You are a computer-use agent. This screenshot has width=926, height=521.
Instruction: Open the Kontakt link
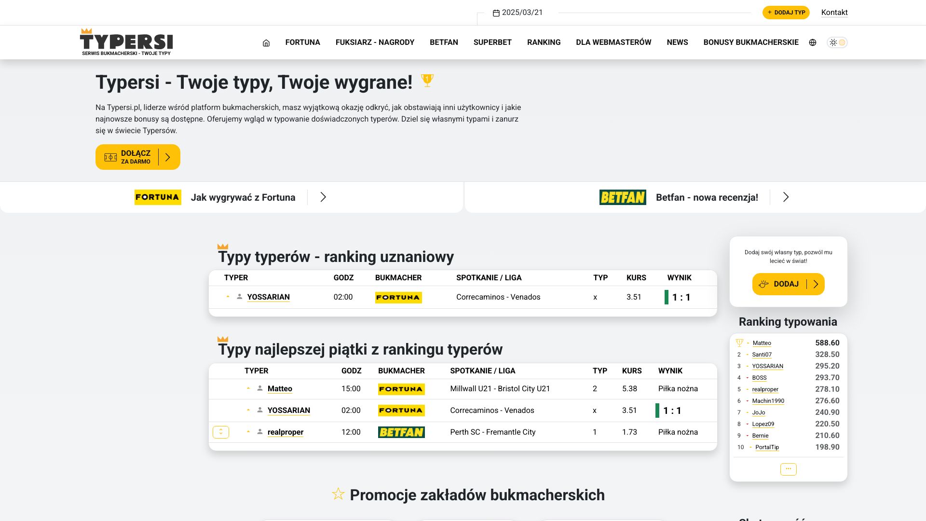[834, 13]
